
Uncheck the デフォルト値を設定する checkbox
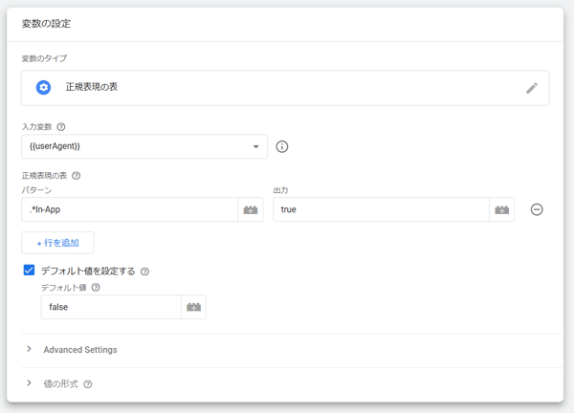29,271
